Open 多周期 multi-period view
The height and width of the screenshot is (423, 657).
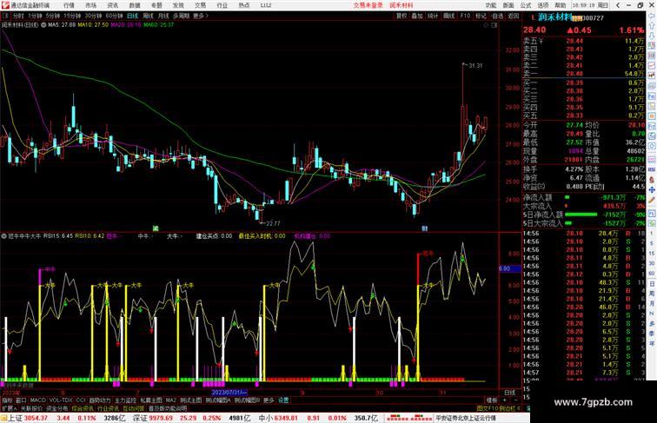pyautogui.click(x=181, y=16)
